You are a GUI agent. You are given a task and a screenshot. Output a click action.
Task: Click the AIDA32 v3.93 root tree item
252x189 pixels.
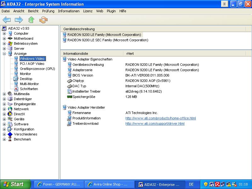coord(19,28)
